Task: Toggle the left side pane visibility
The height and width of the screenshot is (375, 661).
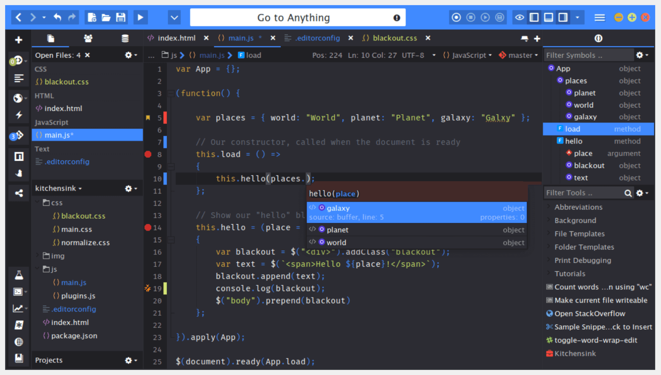Action: 534,18
